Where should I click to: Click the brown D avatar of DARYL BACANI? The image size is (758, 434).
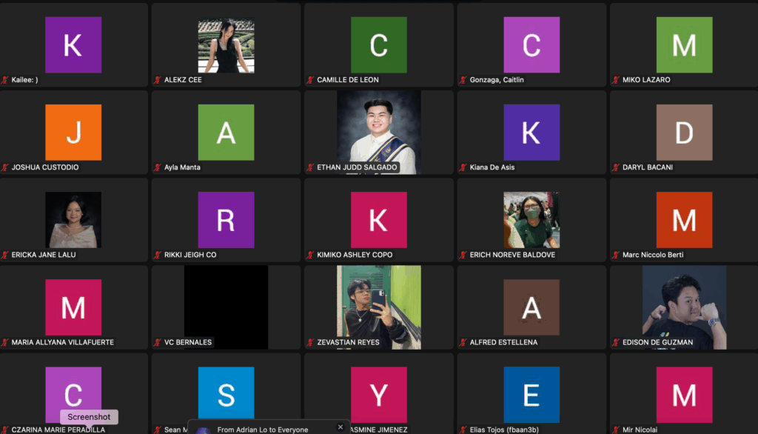[683, 133]
